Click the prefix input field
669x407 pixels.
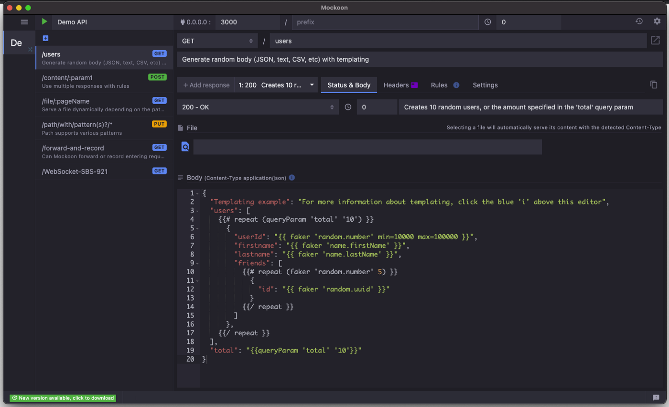point(385,22)
